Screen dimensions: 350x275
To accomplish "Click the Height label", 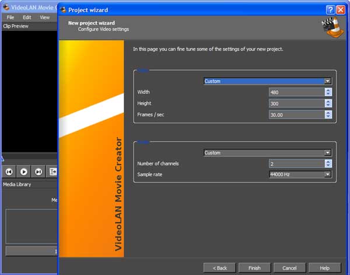I will coord(144,103).
